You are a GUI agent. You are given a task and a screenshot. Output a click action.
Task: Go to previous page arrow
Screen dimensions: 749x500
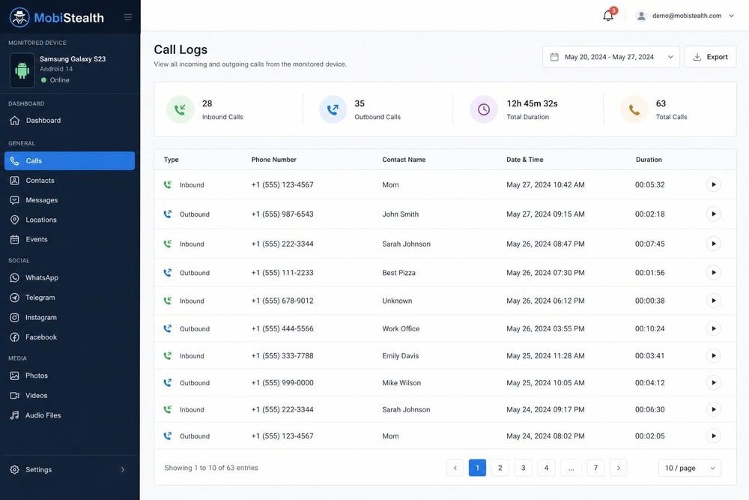coord(455,468)
